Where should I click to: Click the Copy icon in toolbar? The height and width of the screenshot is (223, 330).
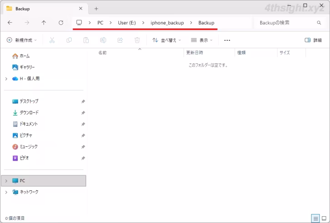coord(69,40)
